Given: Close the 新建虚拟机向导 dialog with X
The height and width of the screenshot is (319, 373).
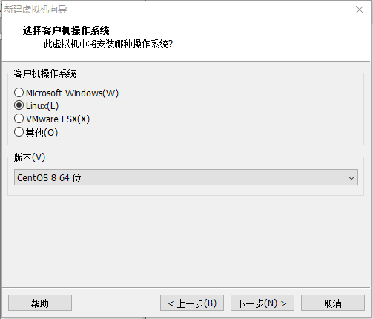Looking at the screenshot, I should tap(360, 10).
